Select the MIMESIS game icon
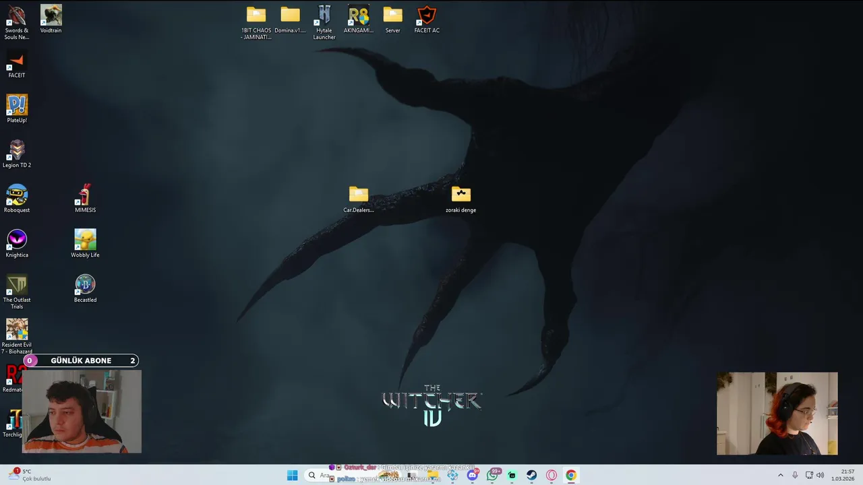The height and width of the screenshot is (485, 863). point(85,199)
